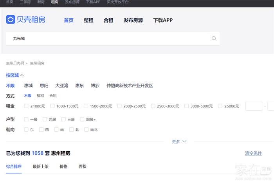Click the 贝壳租房 logo icon
Screen dimensions: 274x181
11,20
